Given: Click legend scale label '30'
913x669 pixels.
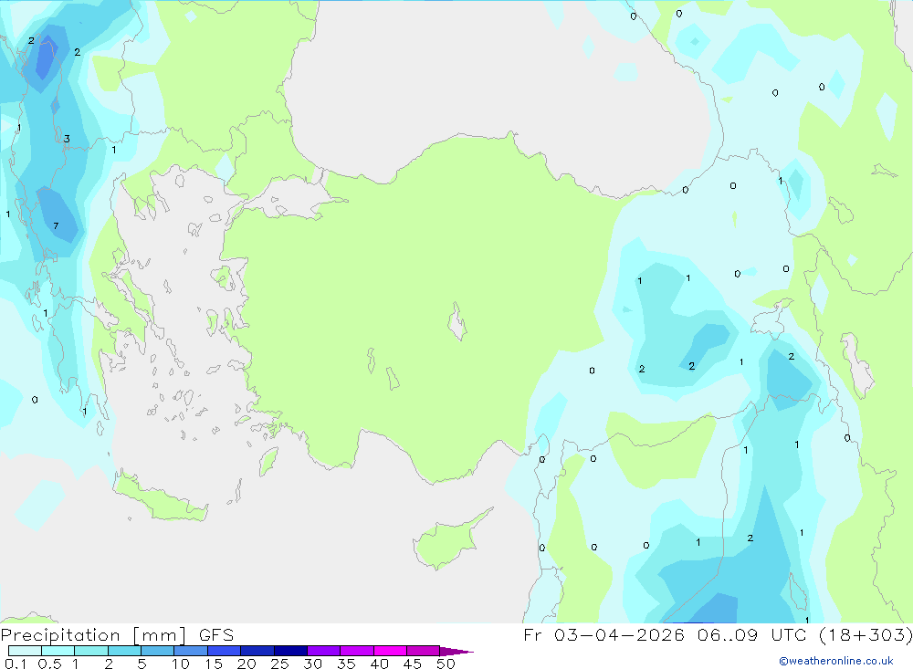Looking at the screenshot, I should [x=312, y=664].
